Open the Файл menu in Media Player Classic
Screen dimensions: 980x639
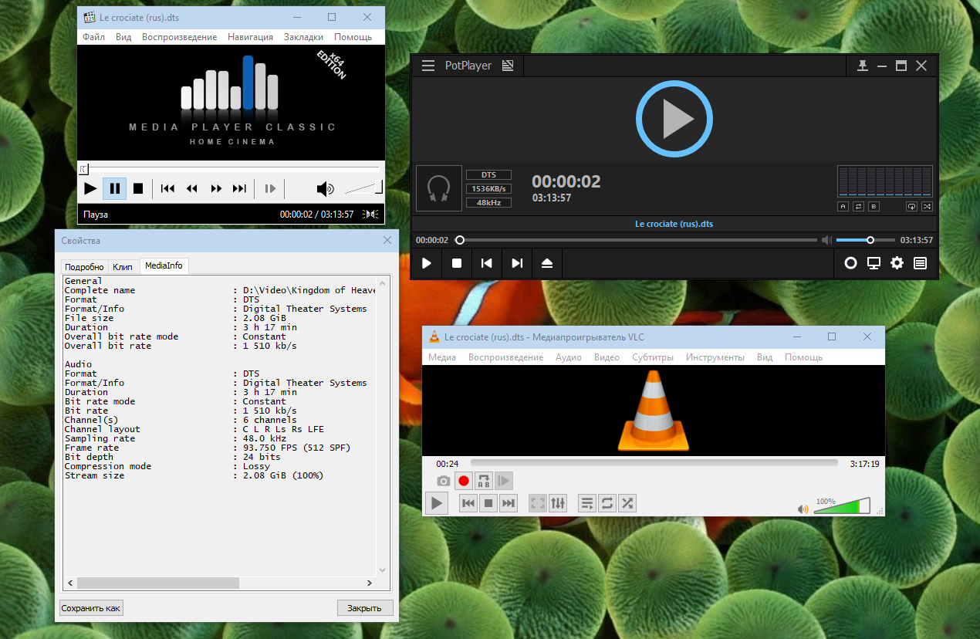point(94,37)
